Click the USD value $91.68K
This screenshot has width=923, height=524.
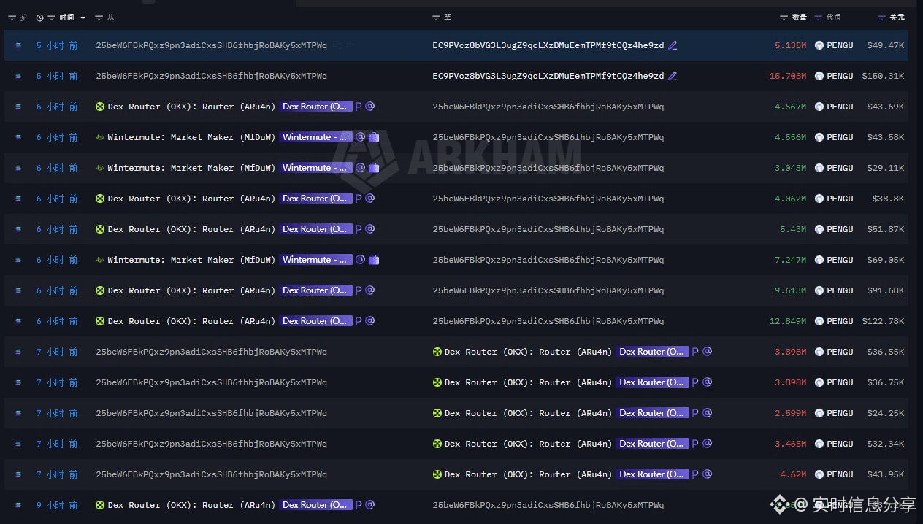coord(886,290)
